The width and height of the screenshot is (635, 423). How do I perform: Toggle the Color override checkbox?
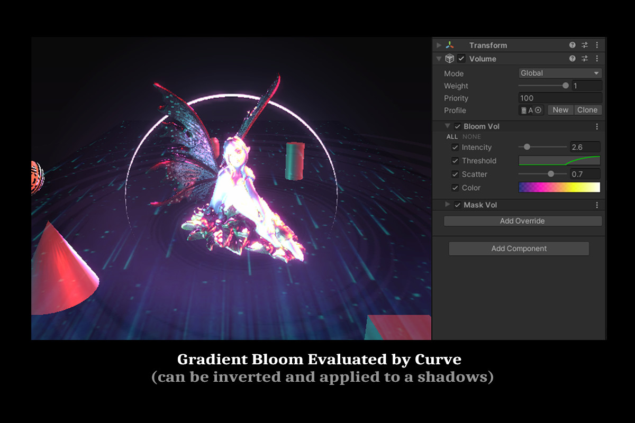click(x=455, y=188)
